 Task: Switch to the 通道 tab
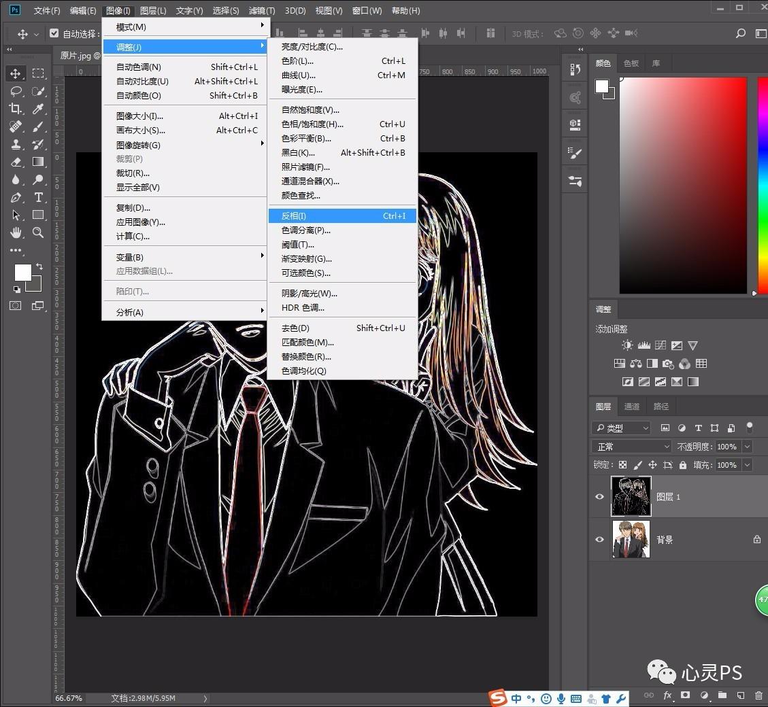click(632, 407)
